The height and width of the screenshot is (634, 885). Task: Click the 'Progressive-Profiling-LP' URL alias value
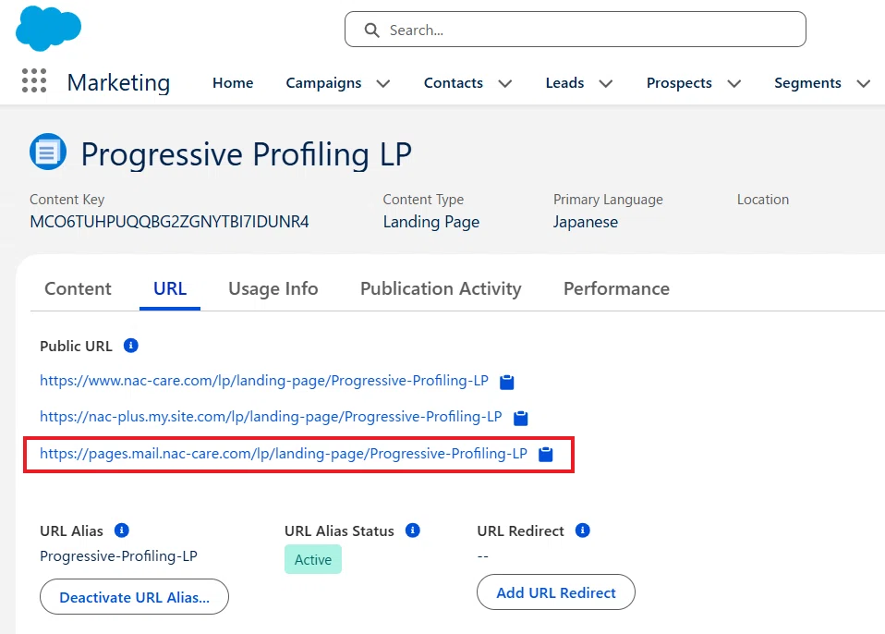pyautogui.click(x=118, y=556)
